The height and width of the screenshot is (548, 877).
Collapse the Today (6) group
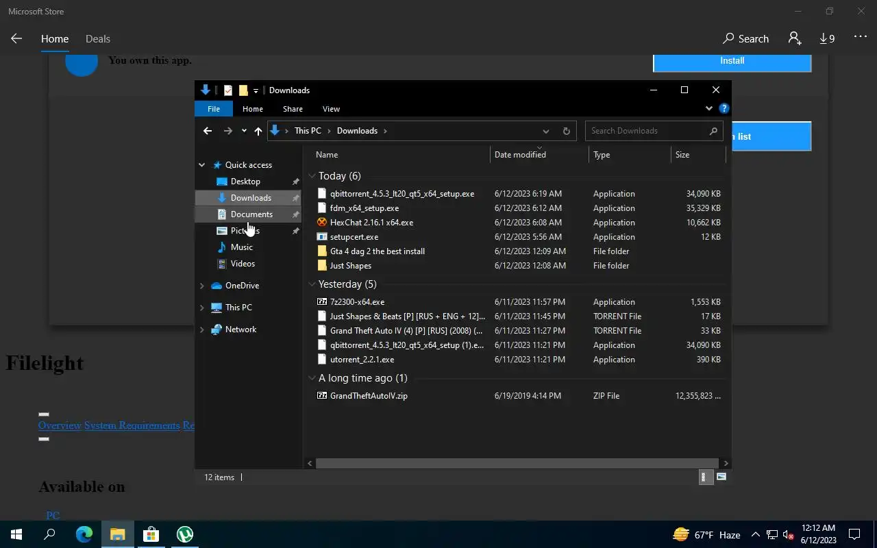312,176
